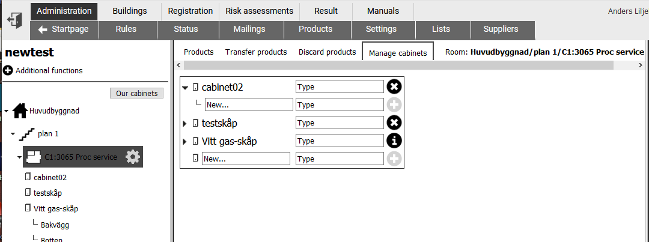649x242 pixels.
Task: Click the plus icon beside Additional functions
Action: coord(8,70)
